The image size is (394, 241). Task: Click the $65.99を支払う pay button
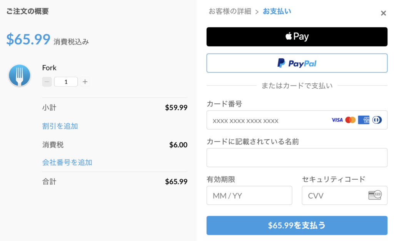(x=297, y=226)
